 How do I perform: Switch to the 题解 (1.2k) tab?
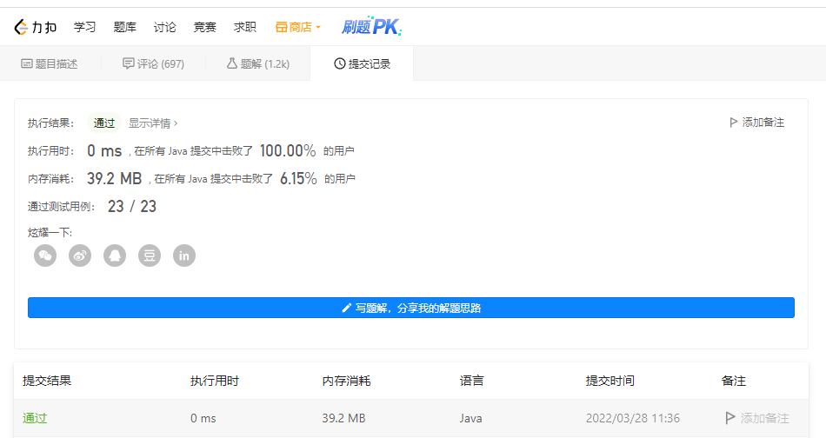pos(258,63)
